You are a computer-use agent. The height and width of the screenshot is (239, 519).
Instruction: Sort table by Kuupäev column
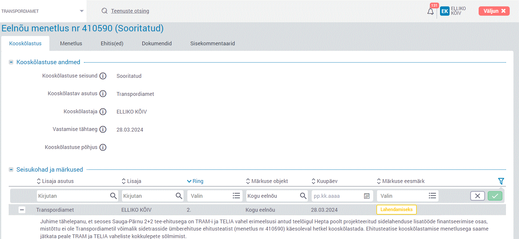pos(324,181)
